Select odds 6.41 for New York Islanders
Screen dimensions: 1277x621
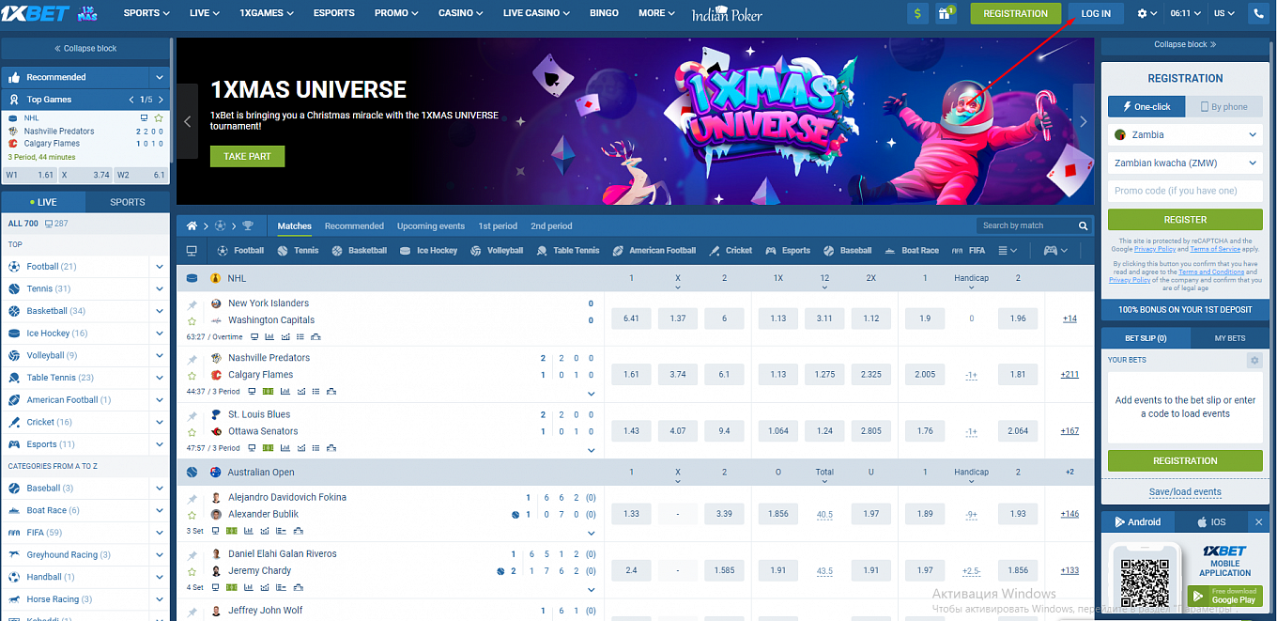click(x=631, y=318)
